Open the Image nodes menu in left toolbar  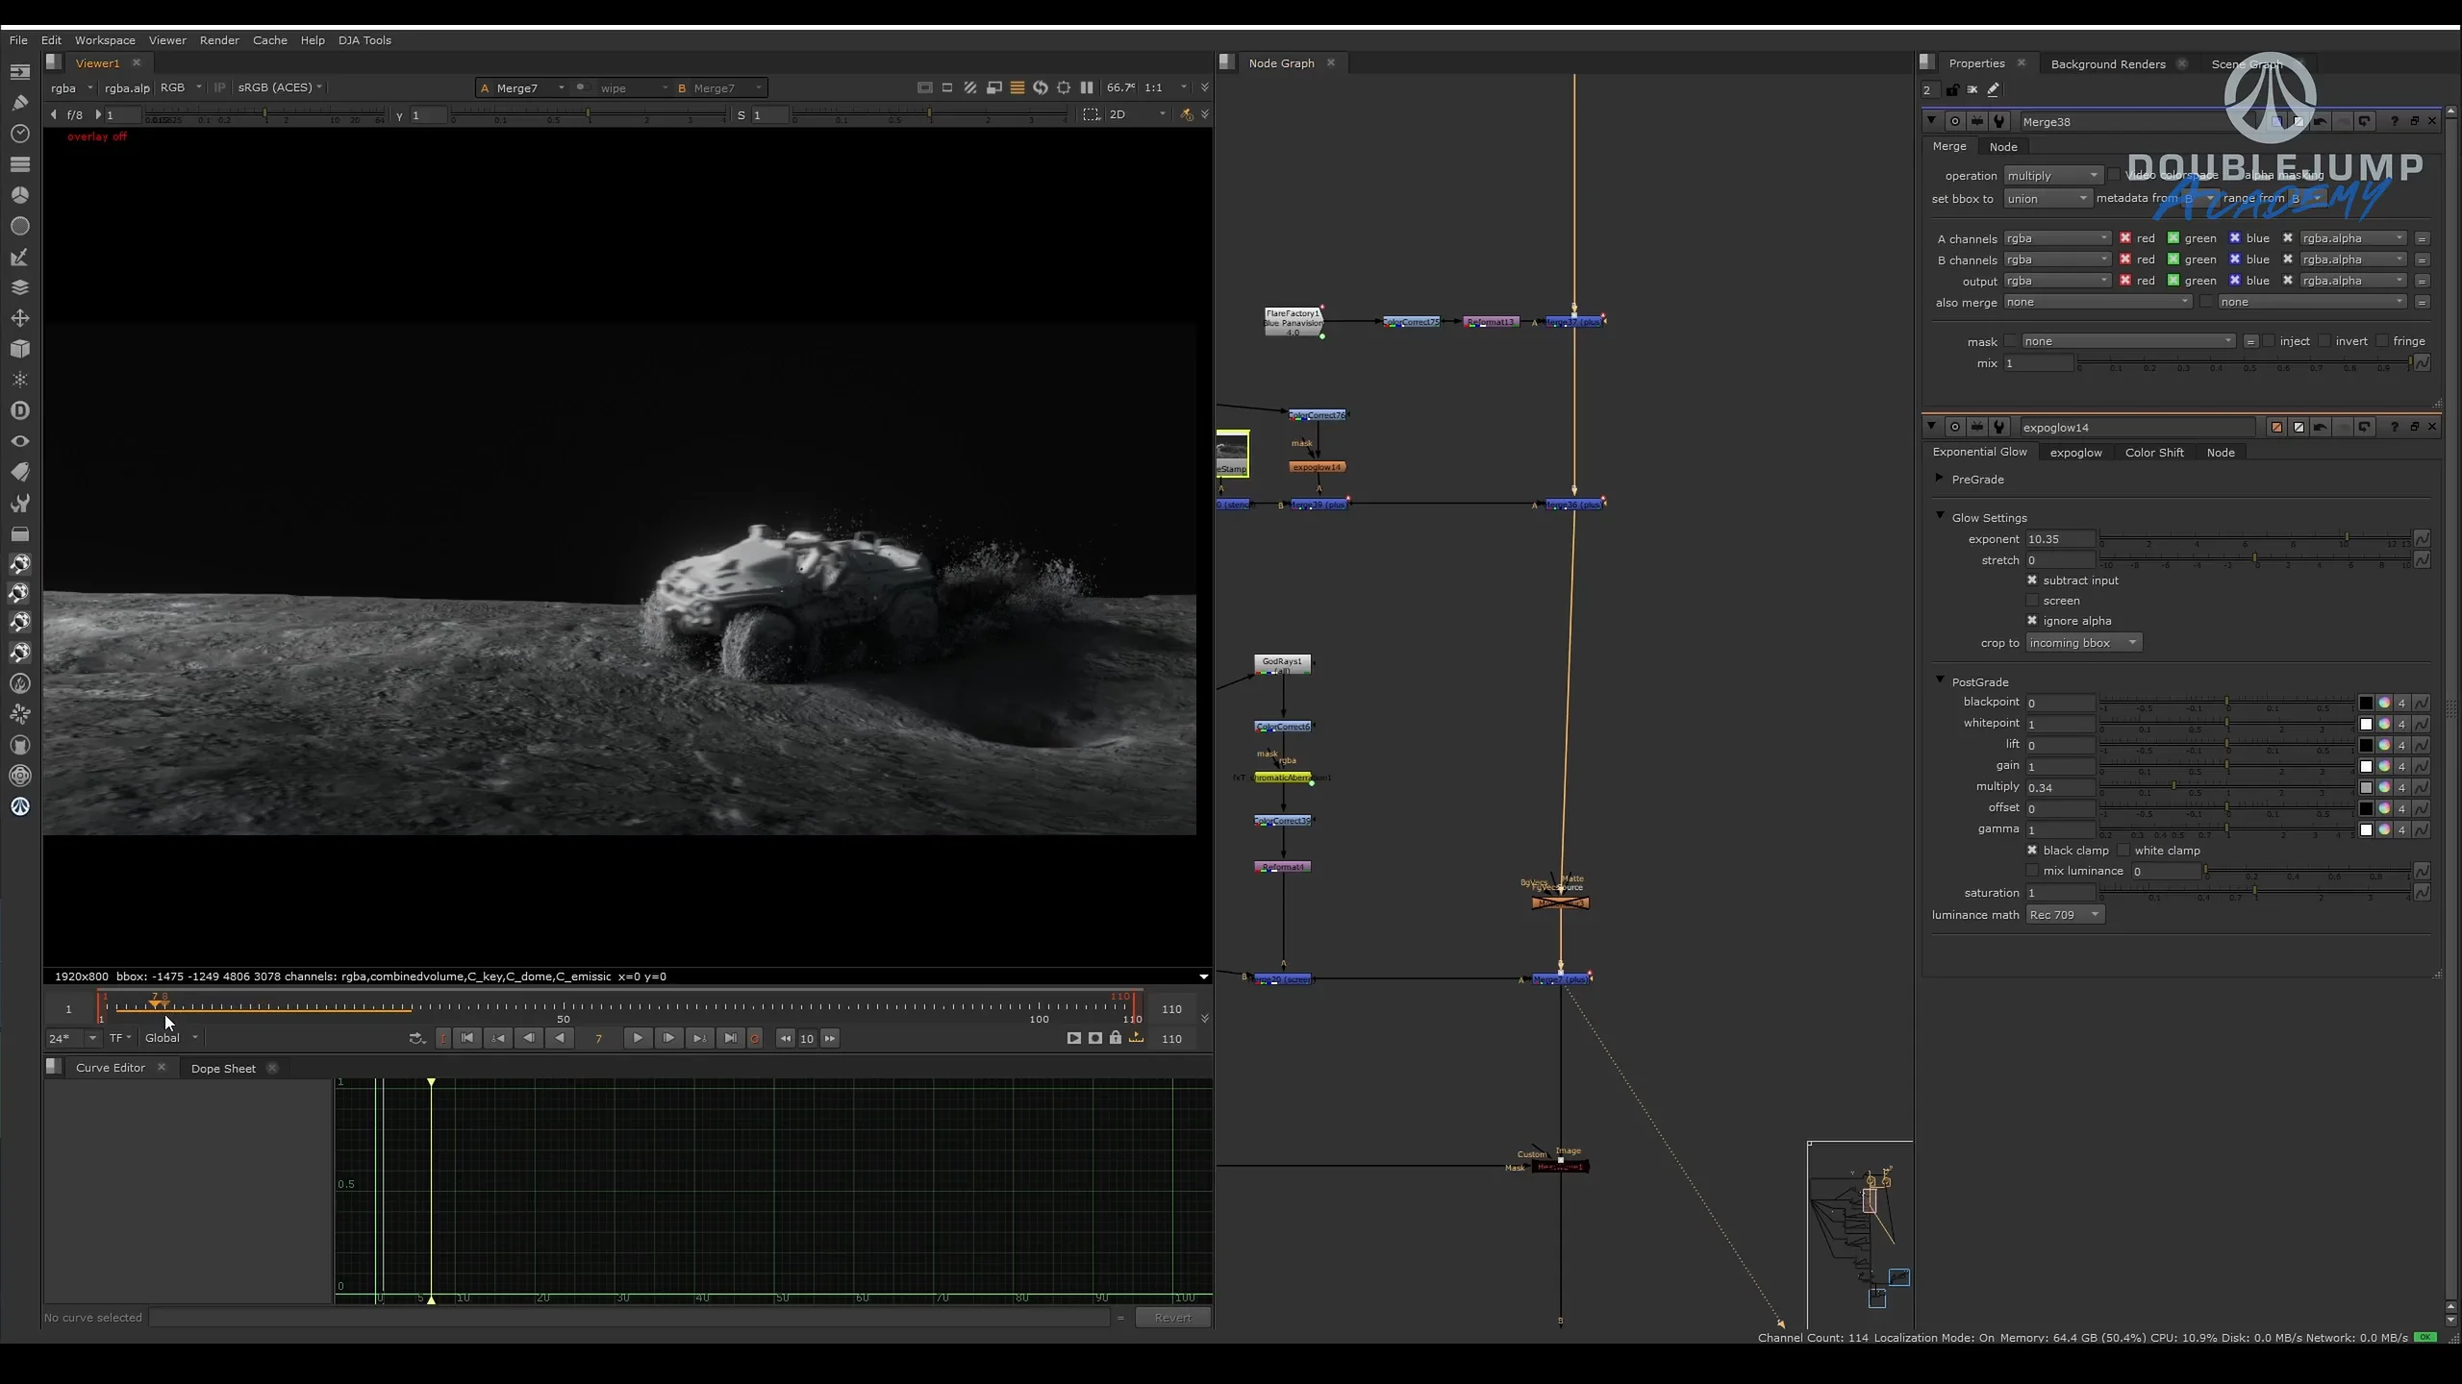coord(20,71)
